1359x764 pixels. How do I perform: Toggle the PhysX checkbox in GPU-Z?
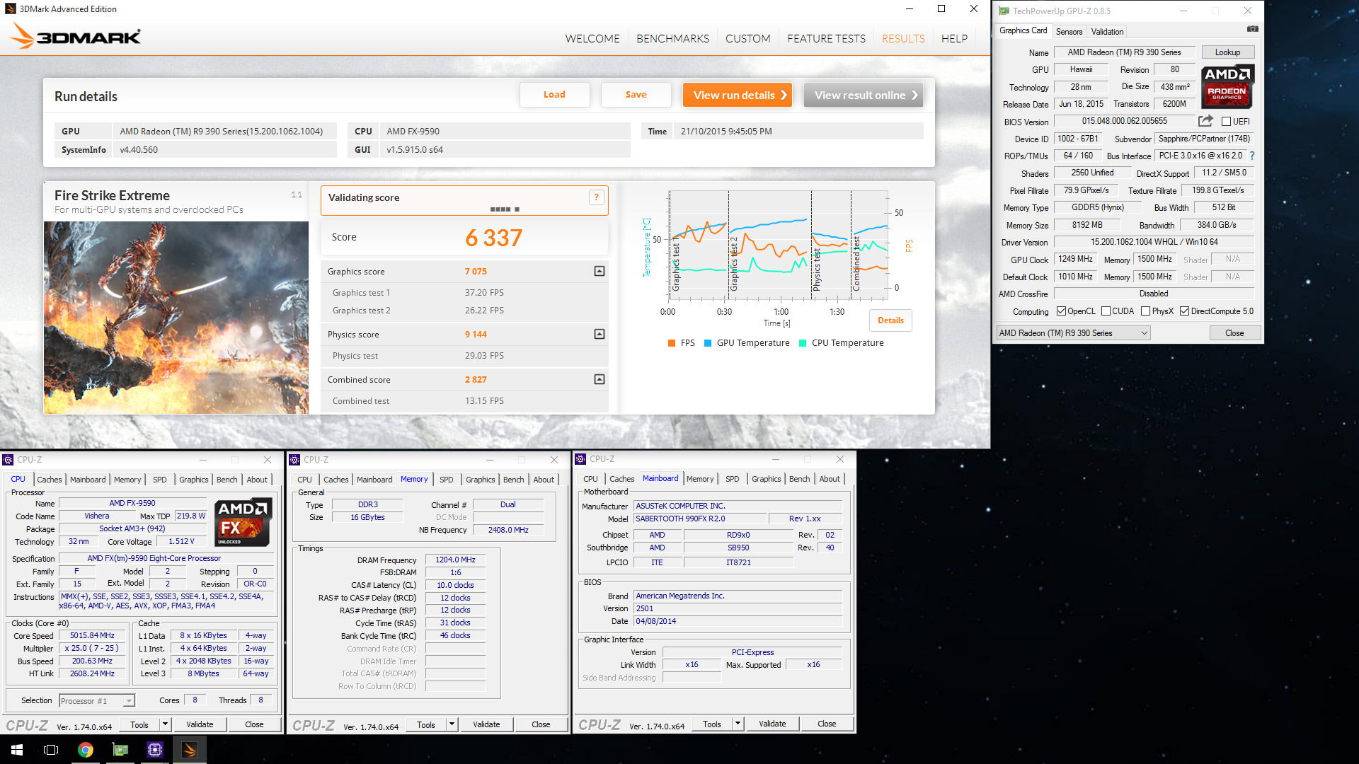1145,311
